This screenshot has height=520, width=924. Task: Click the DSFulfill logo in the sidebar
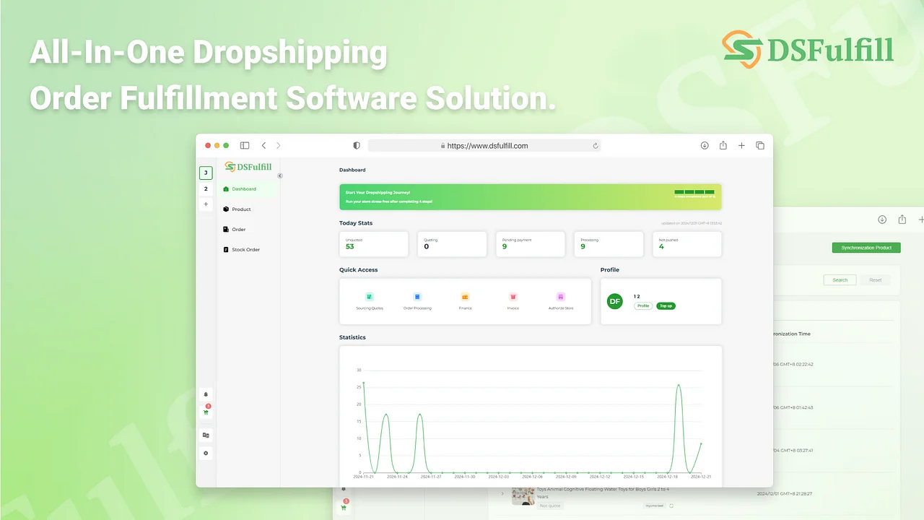pyautogui.click(x=248, y=166)
